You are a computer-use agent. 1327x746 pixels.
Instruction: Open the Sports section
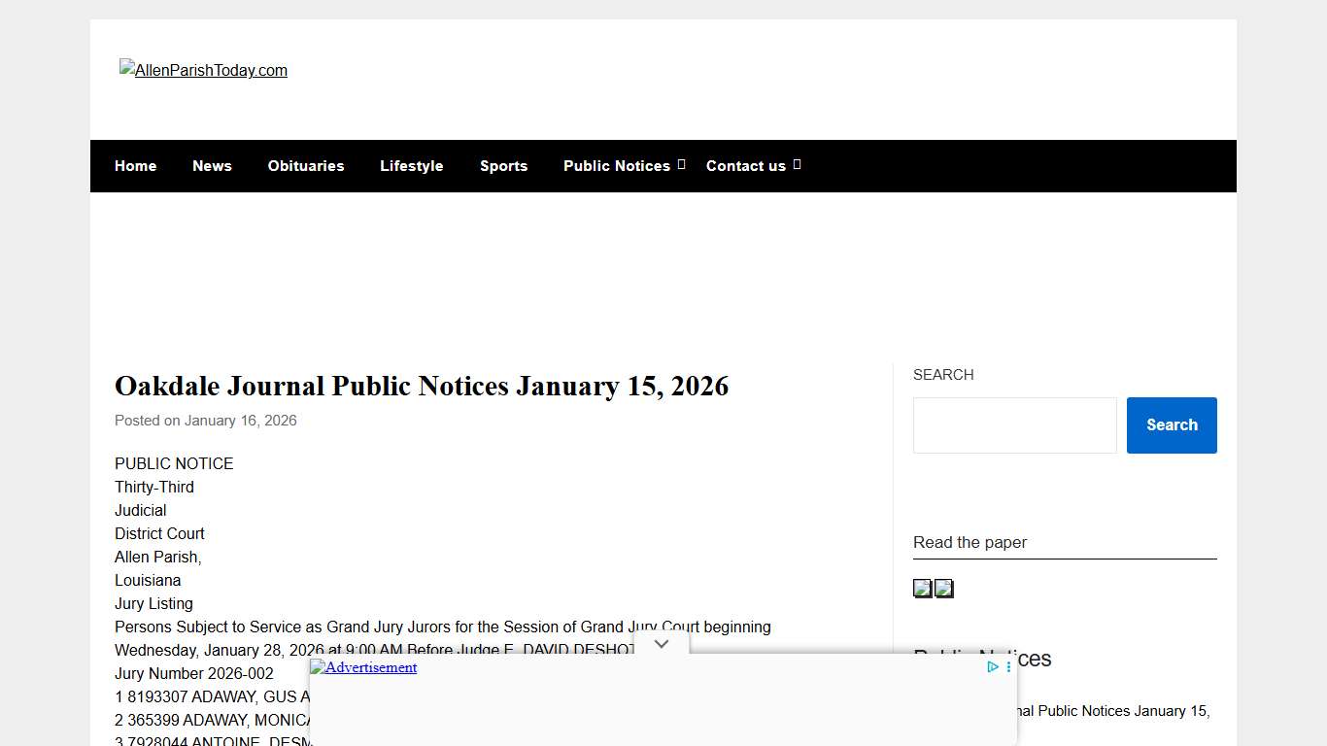[503, 165]
